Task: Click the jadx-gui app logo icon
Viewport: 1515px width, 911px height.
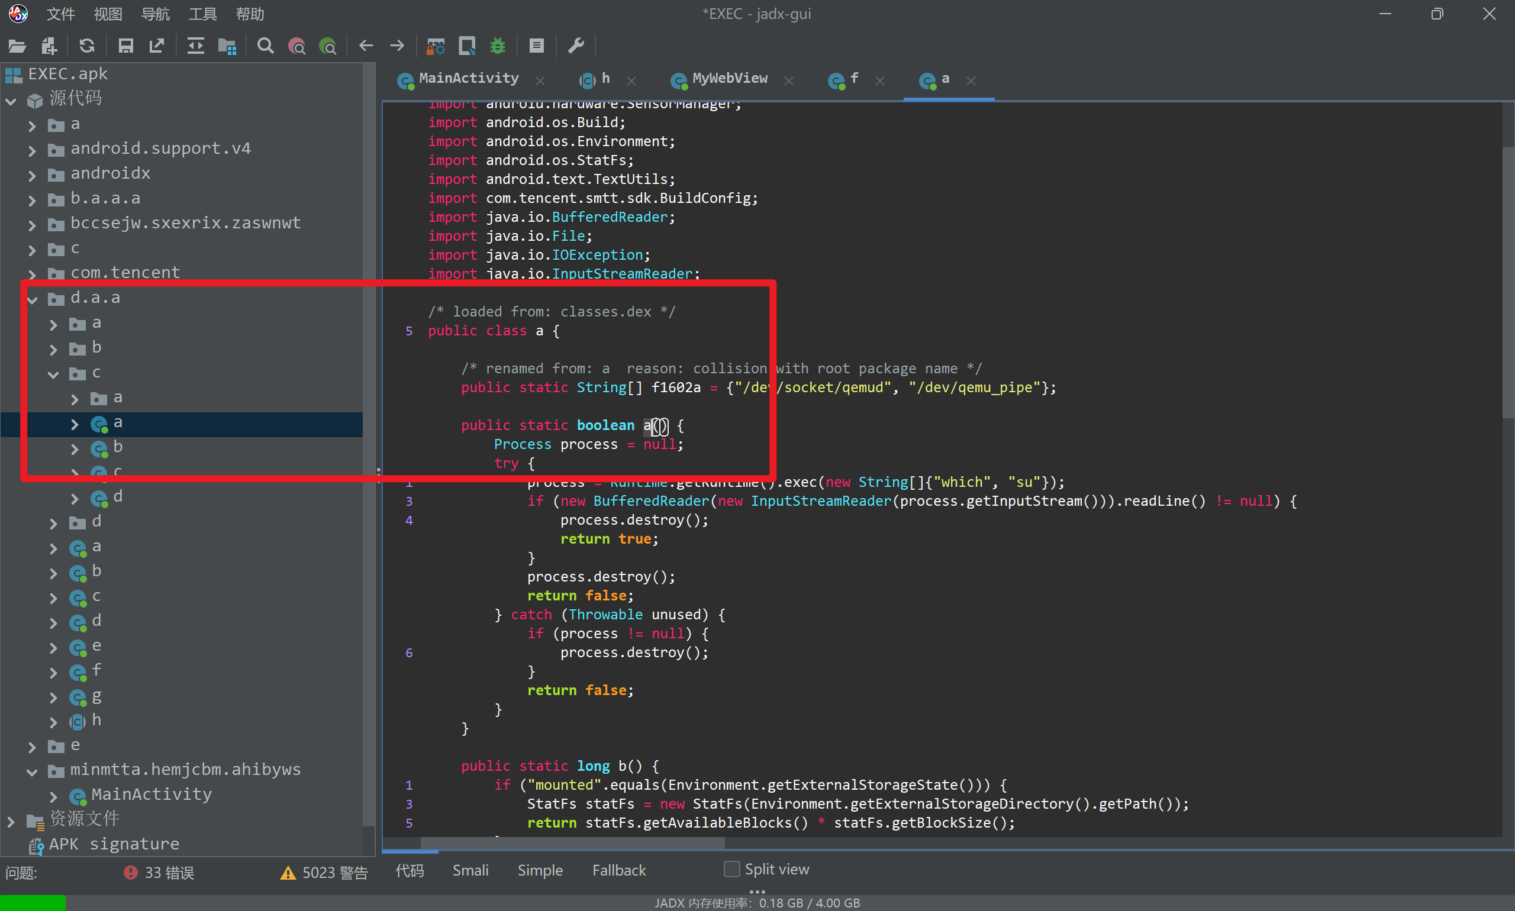Action: point(18,14)
